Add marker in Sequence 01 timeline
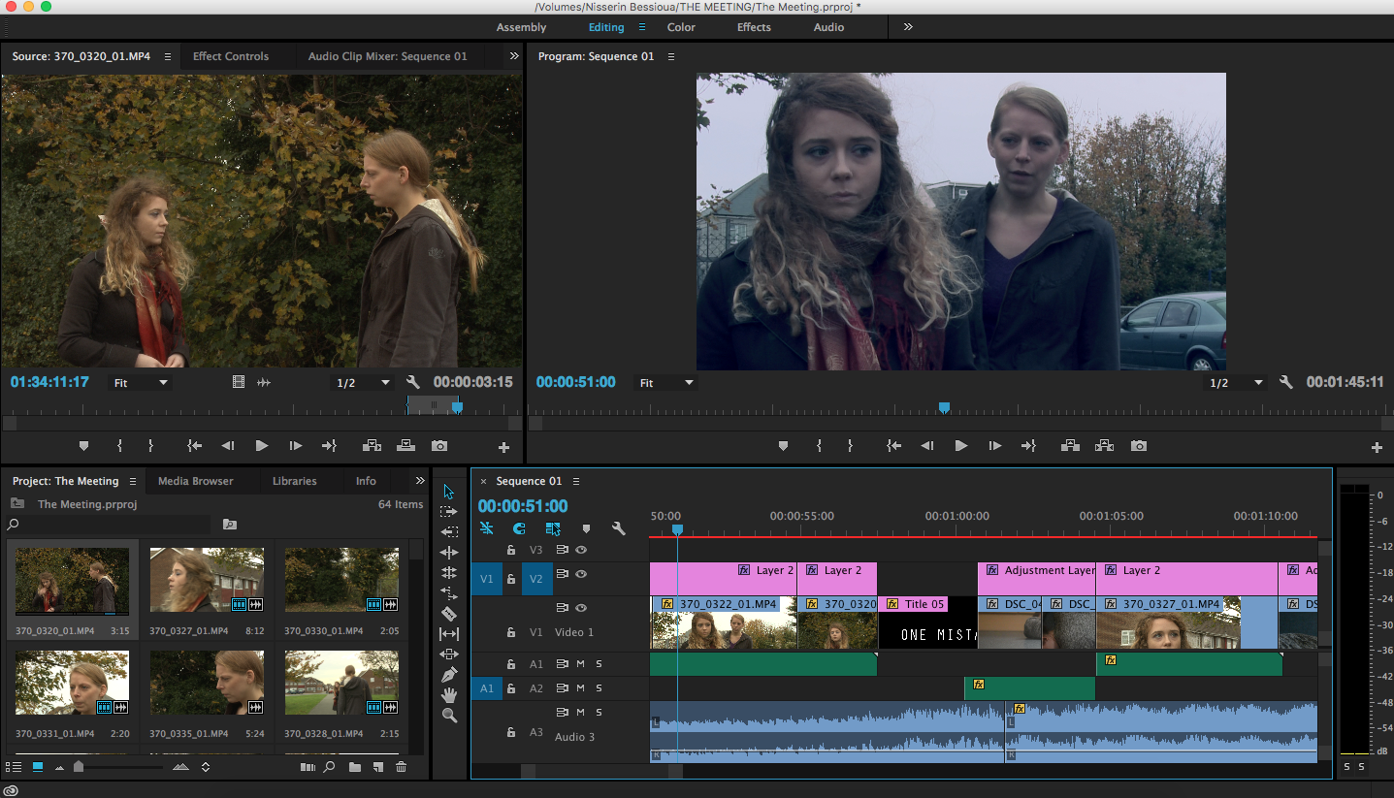Image resolution: width=1394 pixels, height=798 pixels. (586, 528)
